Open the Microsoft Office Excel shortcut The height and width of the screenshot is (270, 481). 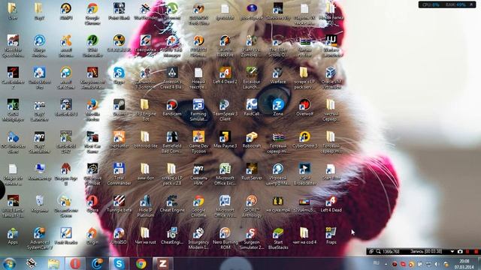pyautogui.click(x=225, y=174)
